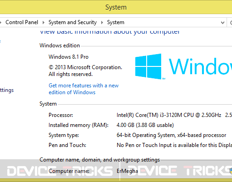Viewport: 232px width, 182px height.
Task: Open Get more features with a new edition link
Action: pos(84,89)
